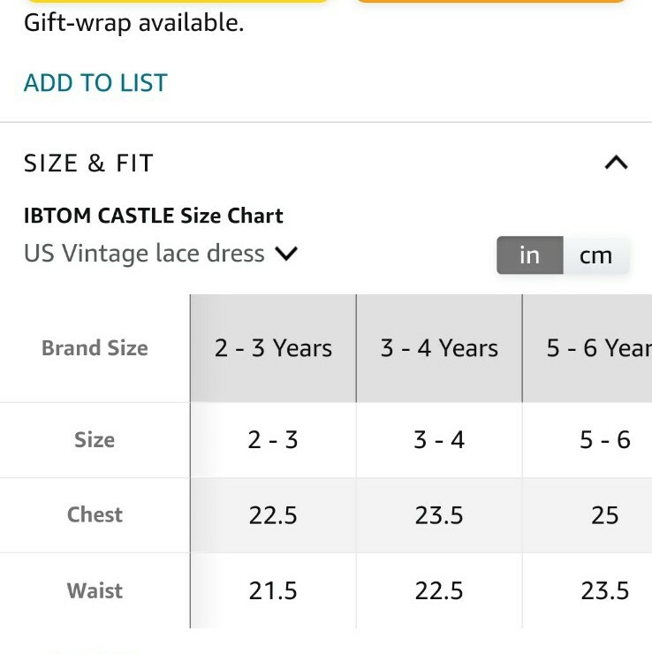This screenshot has height=654, width=652.
Task: Select the 5 - 6 Years column header
Action: (x=587, y=348)
